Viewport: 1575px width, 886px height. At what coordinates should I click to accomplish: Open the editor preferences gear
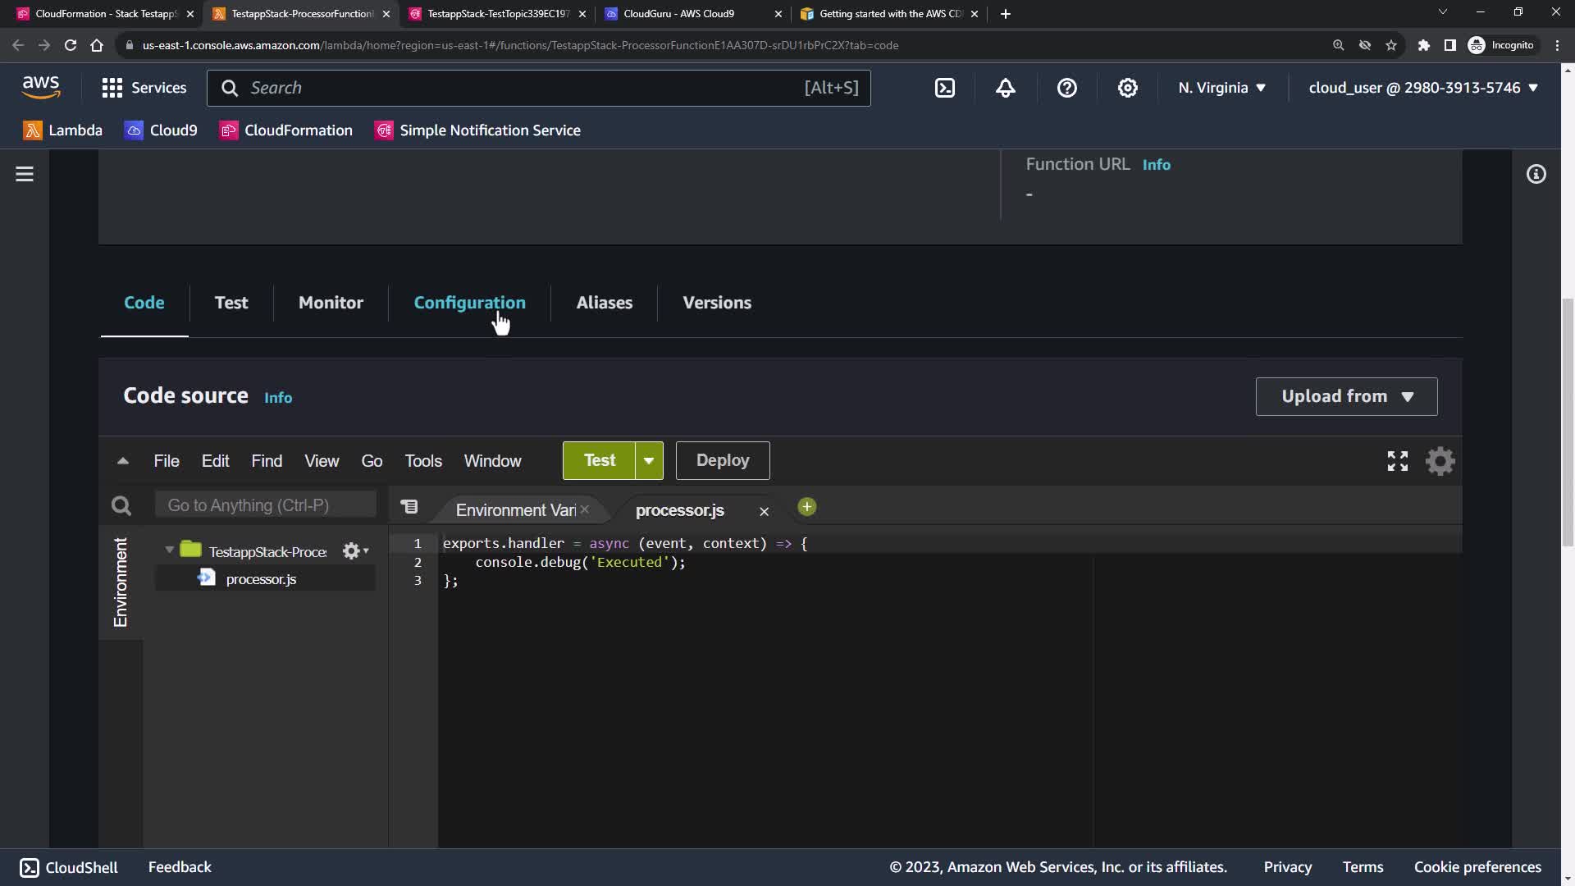point(1440,461)
